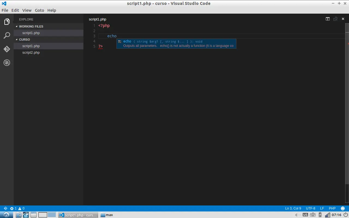Place cursor after echo on line 3
The image size is (349, 218).
117,36
